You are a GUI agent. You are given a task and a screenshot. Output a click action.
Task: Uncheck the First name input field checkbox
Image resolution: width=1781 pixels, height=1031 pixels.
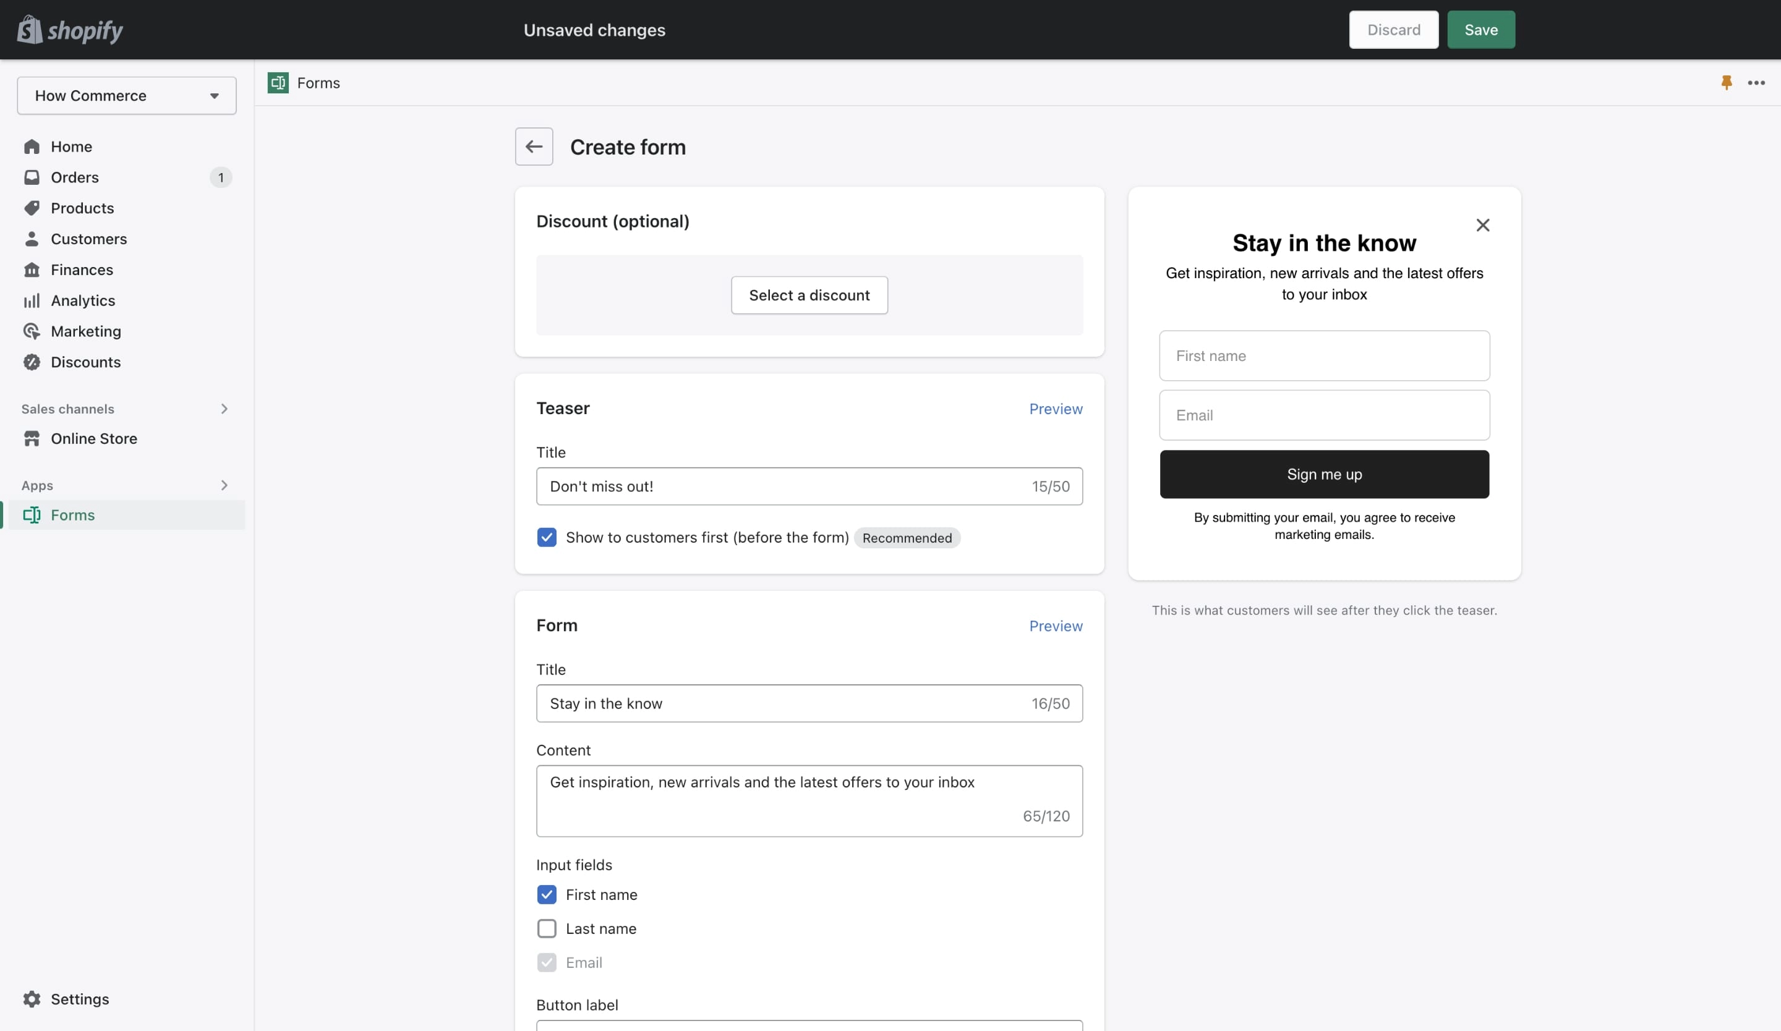546,895
